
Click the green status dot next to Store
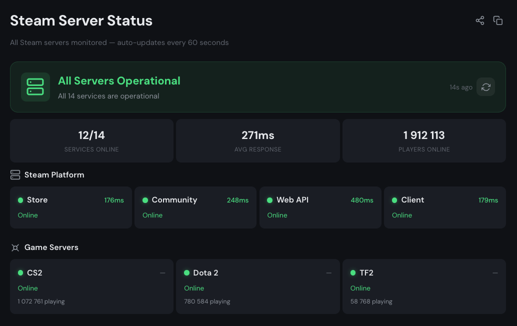(20, 200)
